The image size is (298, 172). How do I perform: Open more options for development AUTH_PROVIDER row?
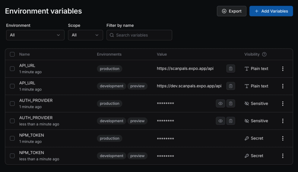(283, 121)
